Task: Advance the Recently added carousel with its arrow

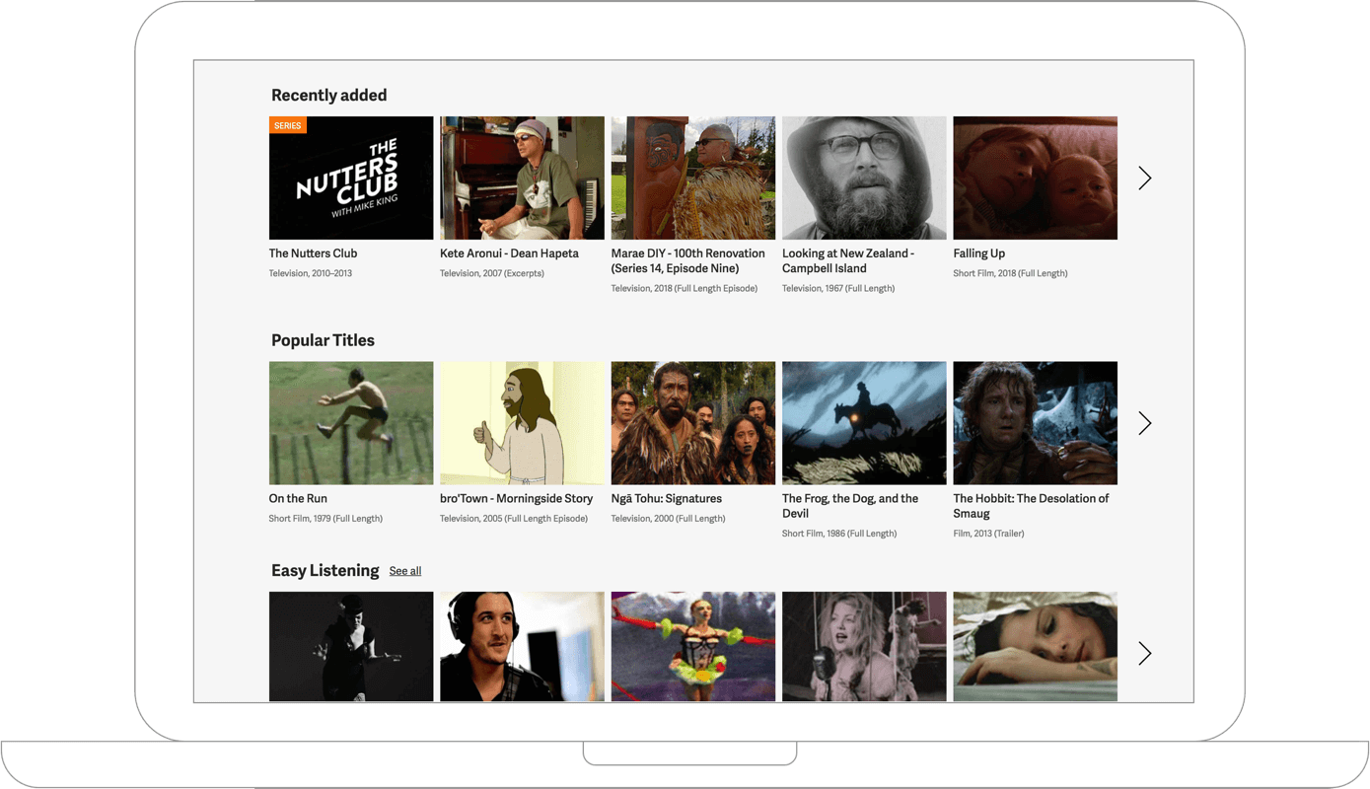Action: [1144, 179]
